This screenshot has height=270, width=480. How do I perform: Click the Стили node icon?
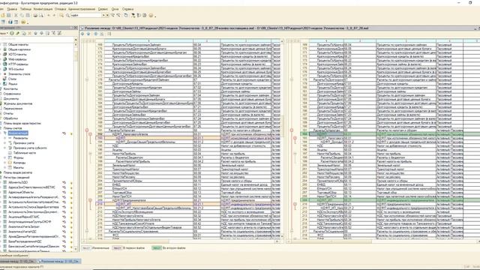click(4, 79)
